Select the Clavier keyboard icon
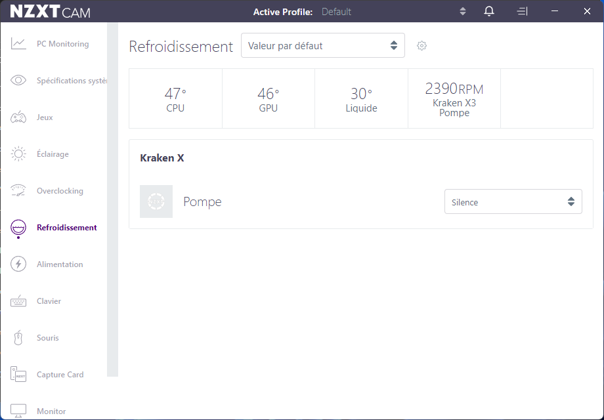The height and width of the screenshot is (420, 604). (x=18, y=301)
